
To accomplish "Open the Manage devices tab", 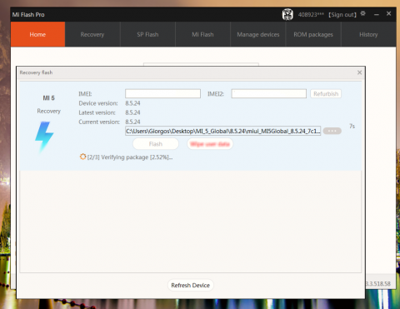I will click(258, 34).
